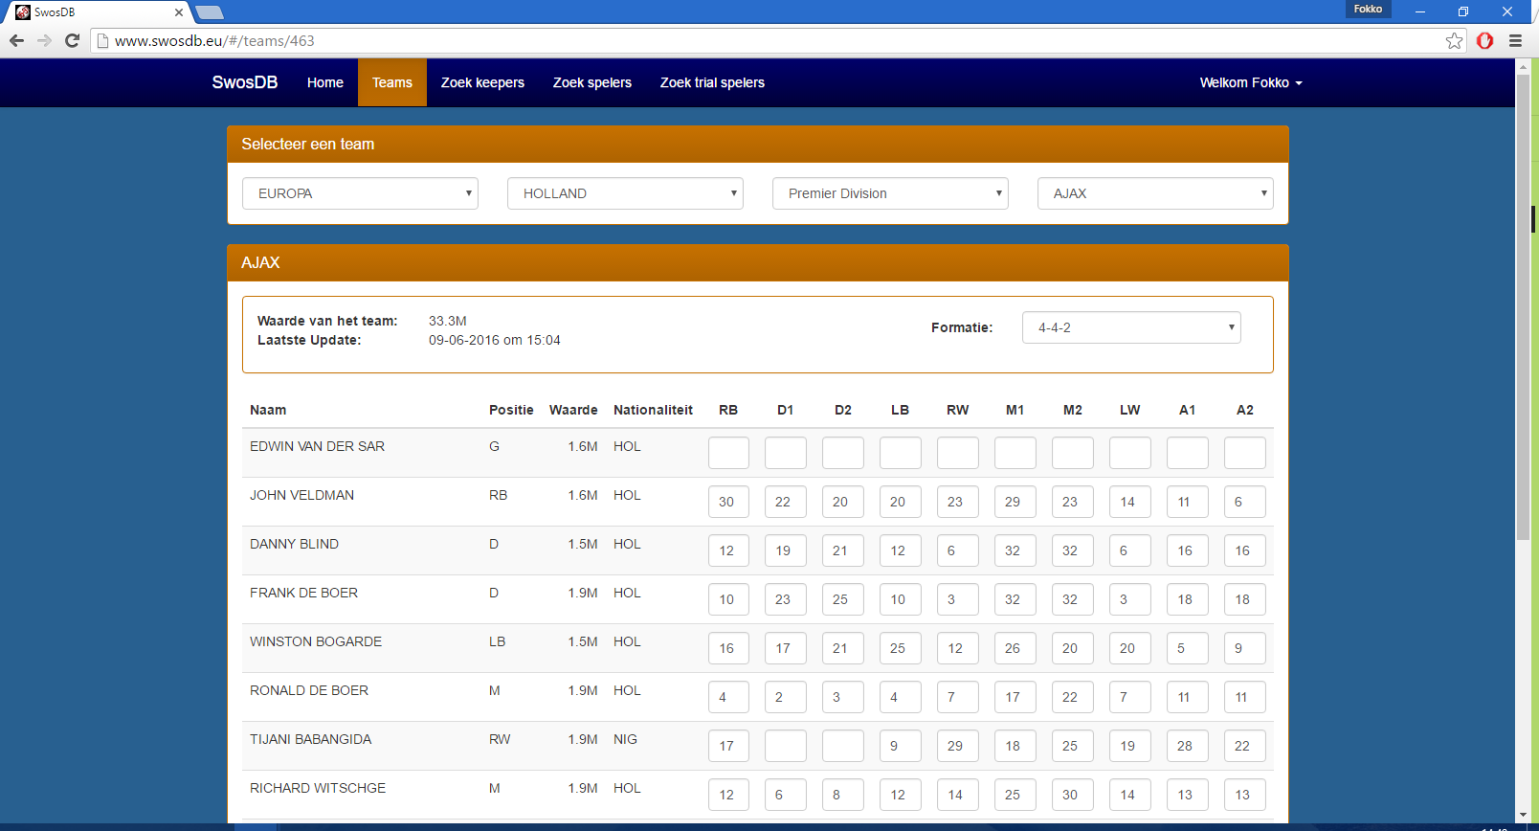Click Edwin van der Sar's RB field
The width and height of the screenshot is (1539, 831).
pos(728,453)
